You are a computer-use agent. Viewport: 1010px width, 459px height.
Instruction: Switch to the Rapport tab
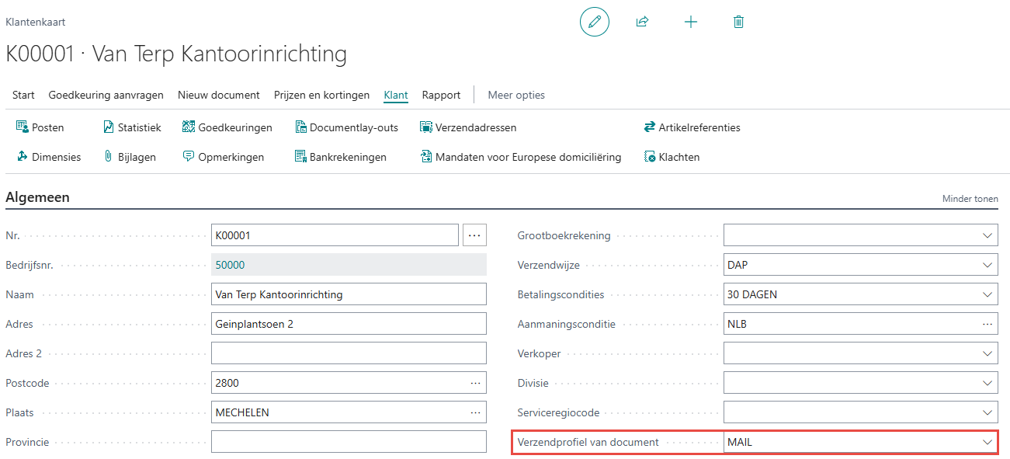(441, 95)
